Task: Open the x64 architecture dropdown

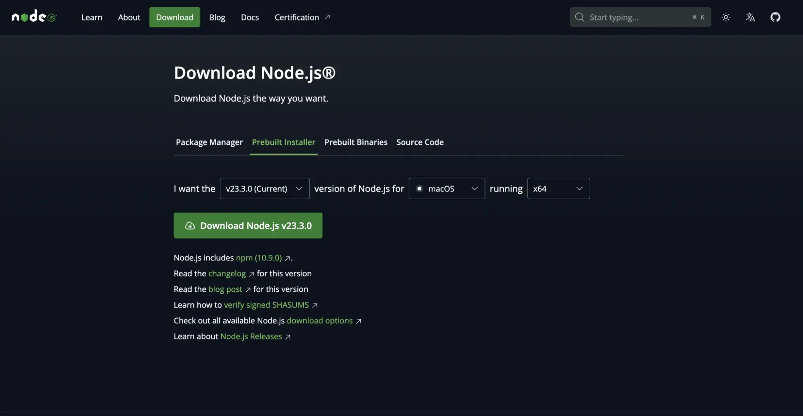Action: tap(558, 188)
